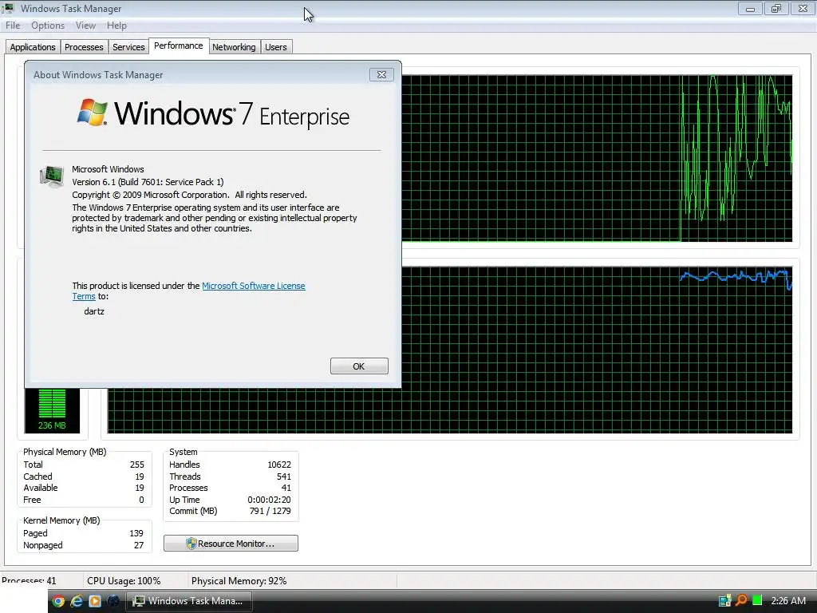Screen dimensions: 817x613
Task: Click the Cached memory row
Action: tap(83, 477)
